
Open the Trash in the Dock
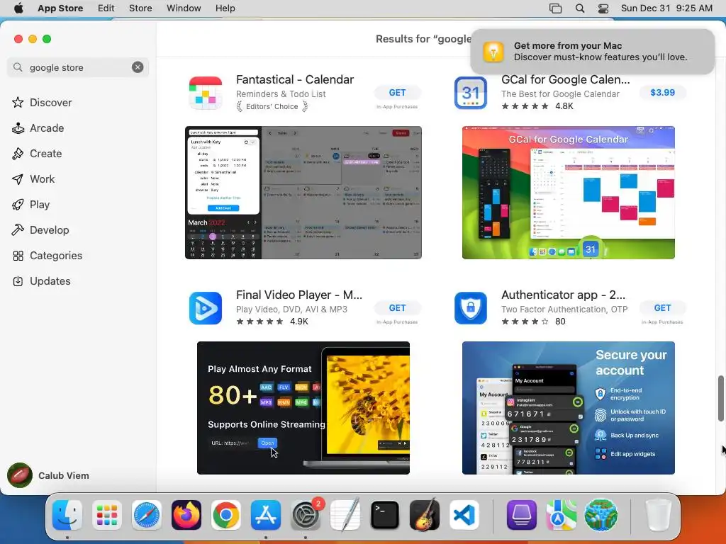tap(659, 515)
